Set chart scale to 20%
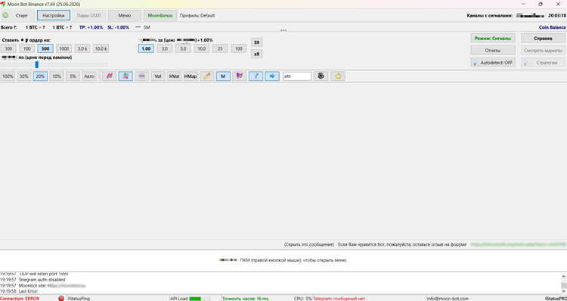Screen dimensions: 567x301 click(x=40, y=76)
